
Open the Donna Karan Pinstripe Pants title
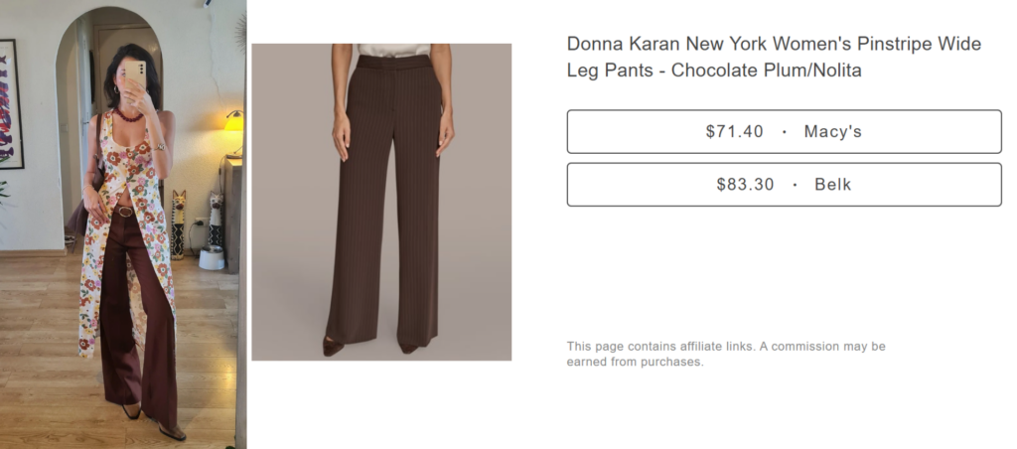click(773, 58)
